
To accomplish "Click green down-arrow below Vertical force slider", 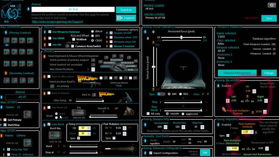I will click(x=153, y=89).
